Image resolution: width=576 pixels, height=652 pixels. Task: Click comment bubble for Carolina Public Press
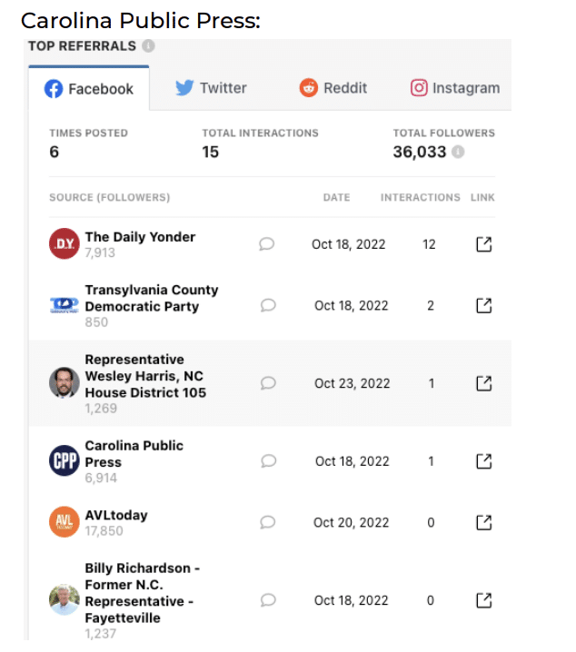[267, 461]
